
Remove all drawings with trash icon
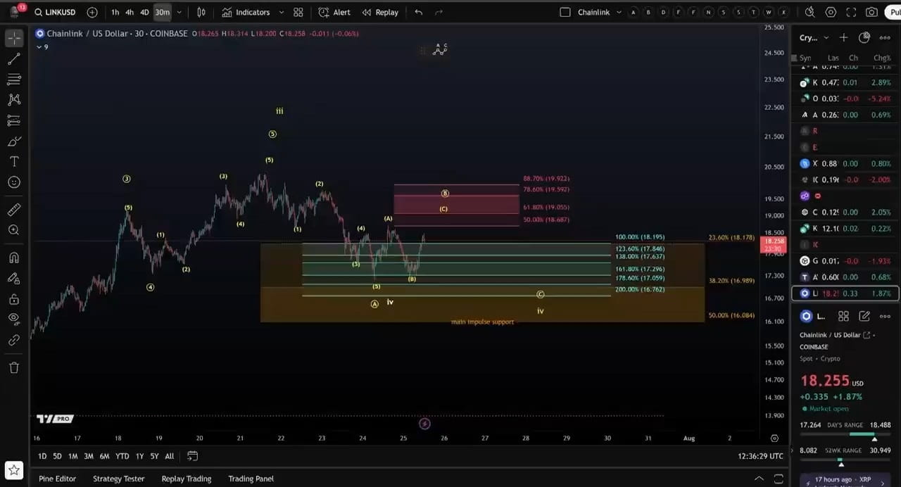(14, 367)
